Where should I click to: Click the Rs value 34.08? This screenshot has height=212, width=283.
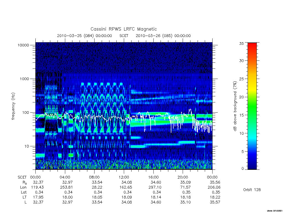pos(127,182)
